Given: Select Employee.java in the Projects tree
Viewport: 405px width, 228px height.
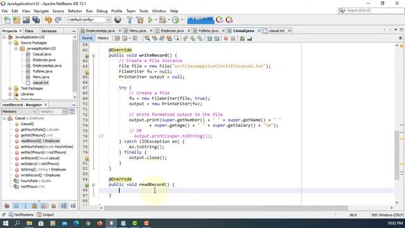Looking at the screenshot, I should [44, 60].
